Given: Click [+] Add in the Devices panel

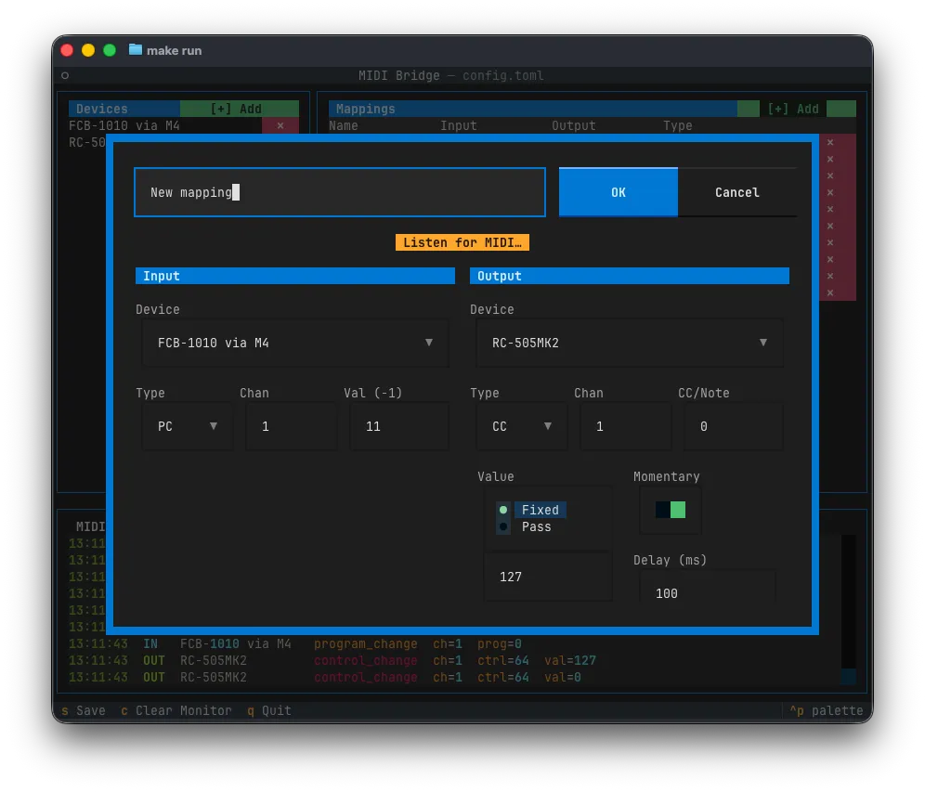Looking at the screenshot, I should 239,109.
